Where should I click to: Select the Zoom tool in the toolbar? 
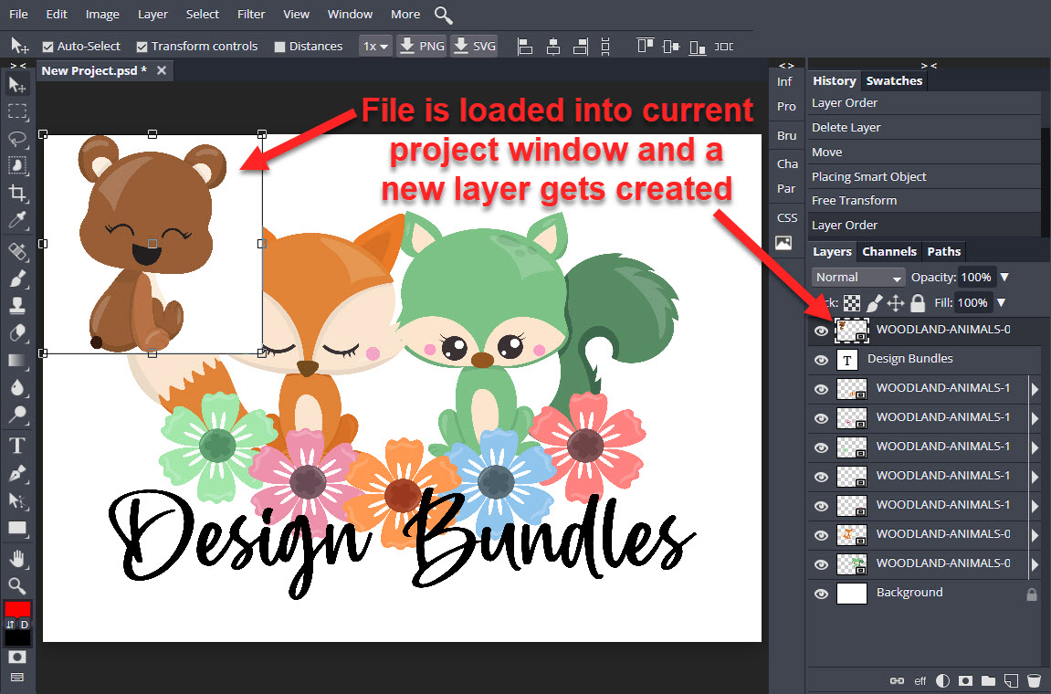pyautogui.click(x=17, y=585)
